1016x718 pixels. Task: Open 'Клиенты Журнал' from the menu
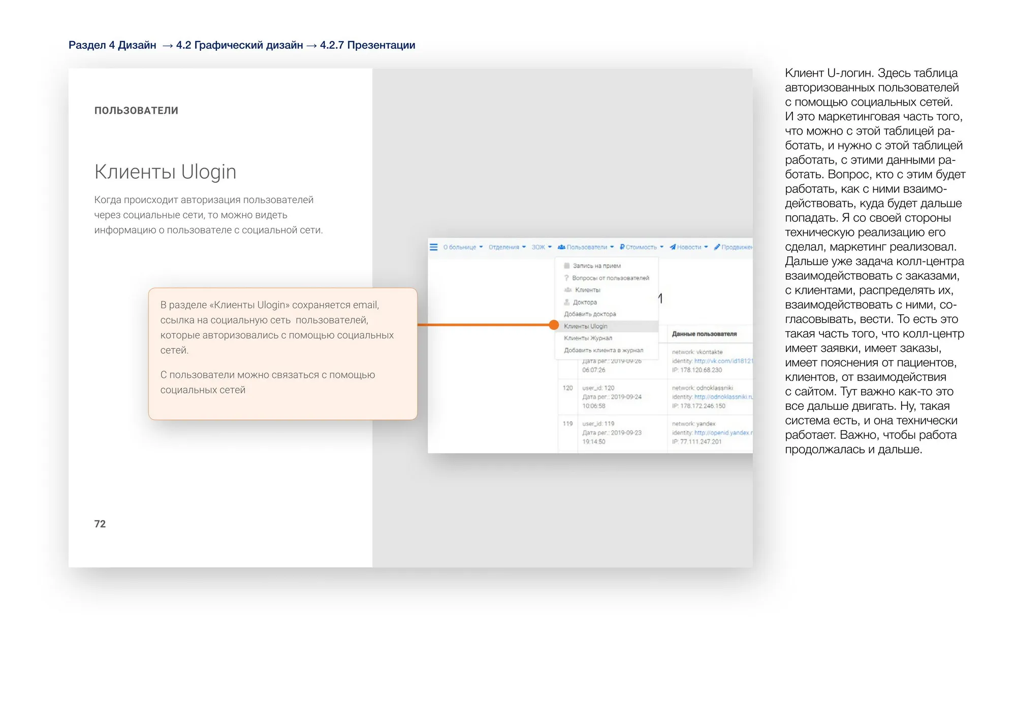(607, 338)
